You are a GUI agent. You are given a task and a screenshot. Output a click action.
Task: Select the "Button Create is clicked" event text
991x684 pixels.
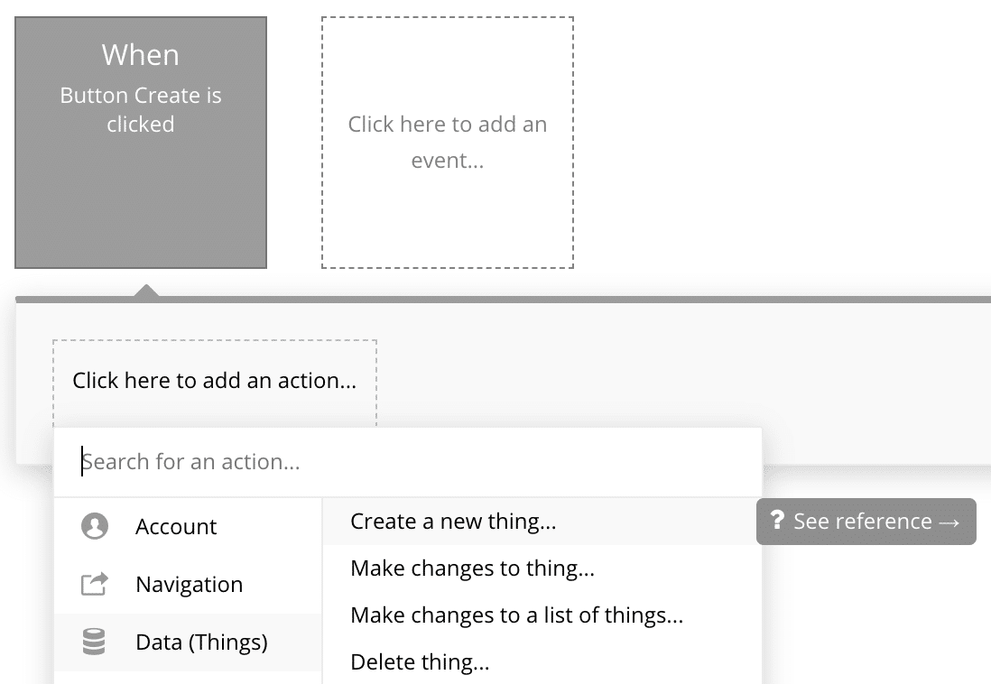point(141,110)
